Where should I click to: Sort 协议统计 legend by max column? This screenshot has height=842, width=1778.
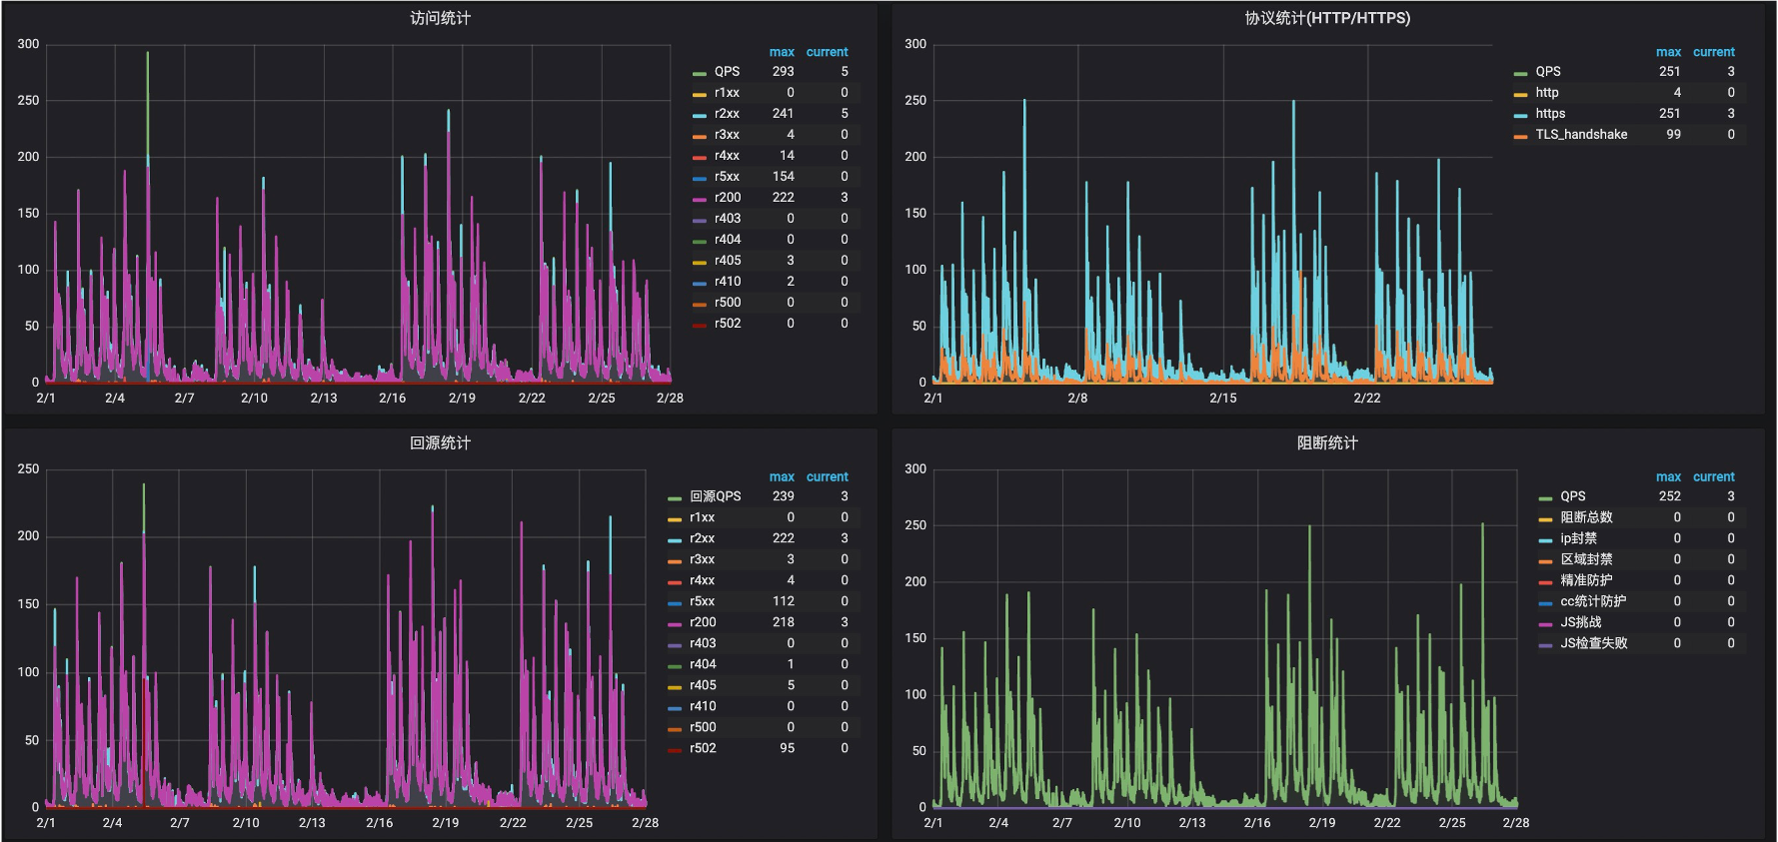(1668, 52)
